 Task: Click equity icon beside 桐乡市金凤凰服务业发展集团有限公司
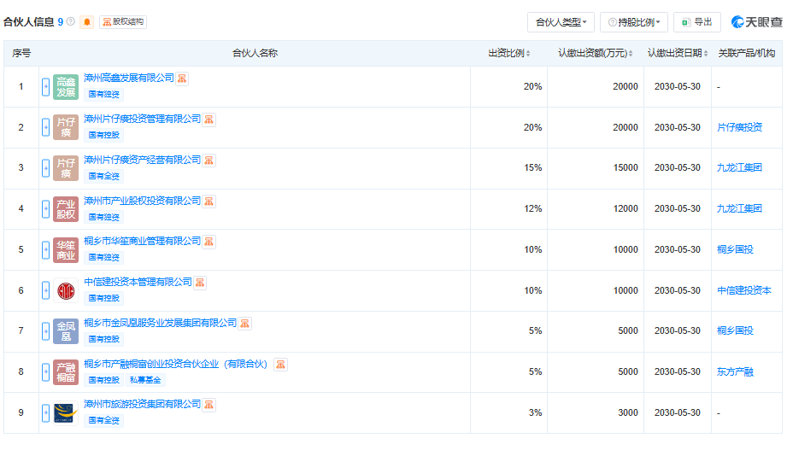(x=245, y=324)
